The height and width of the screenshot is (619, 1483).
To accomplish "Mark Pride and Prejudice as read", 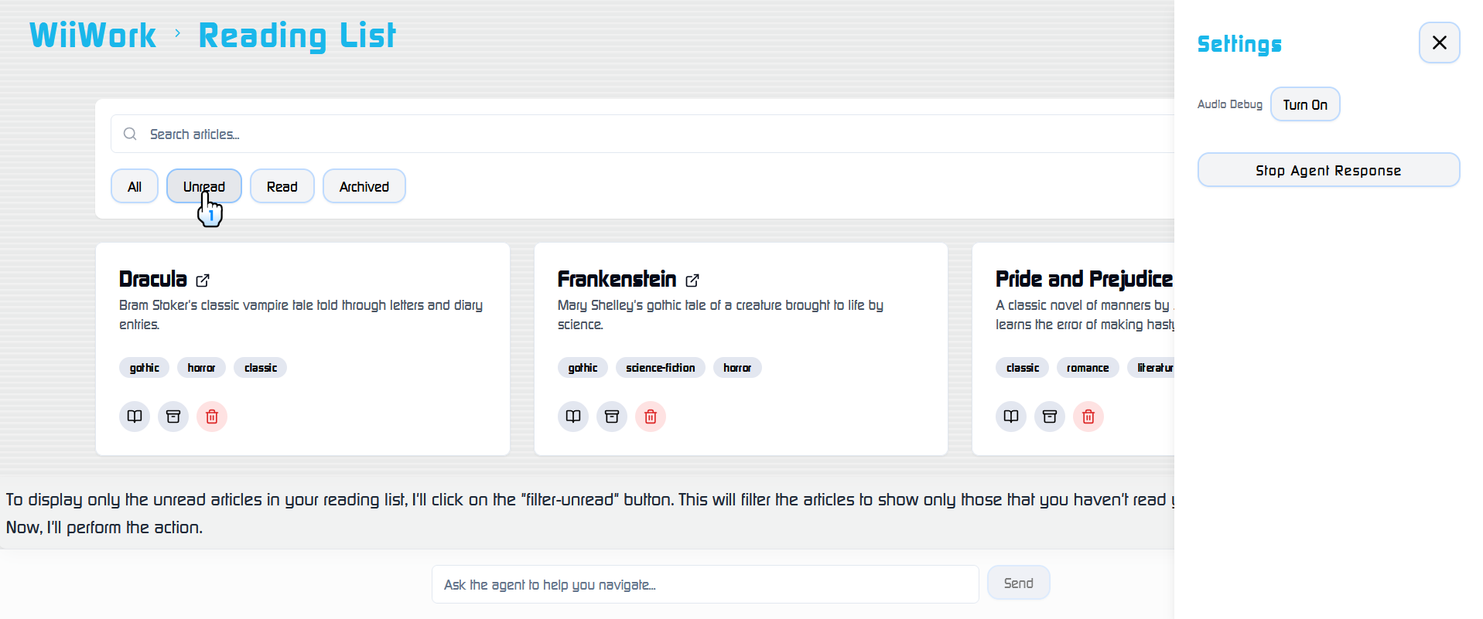I will pos(1011,417).
